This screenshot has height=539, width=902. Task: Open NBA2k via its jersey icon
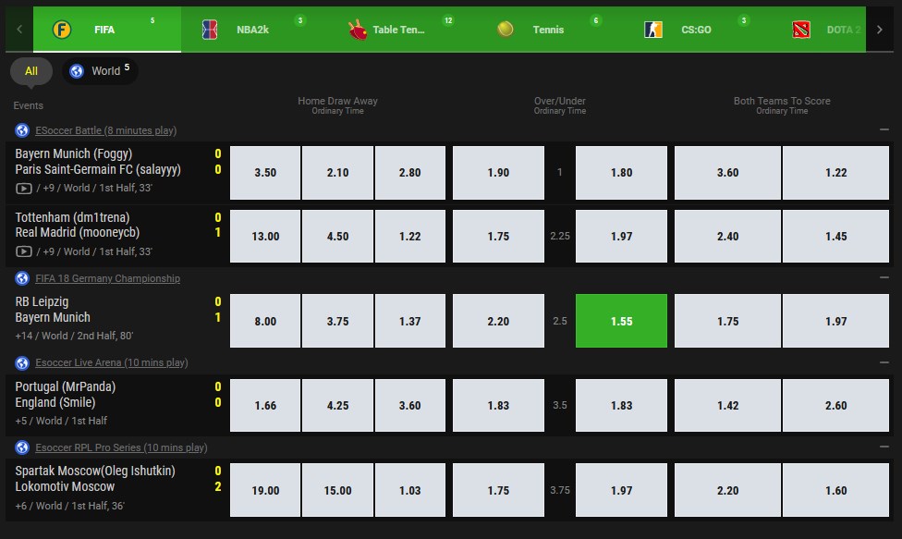coord(210,30)
